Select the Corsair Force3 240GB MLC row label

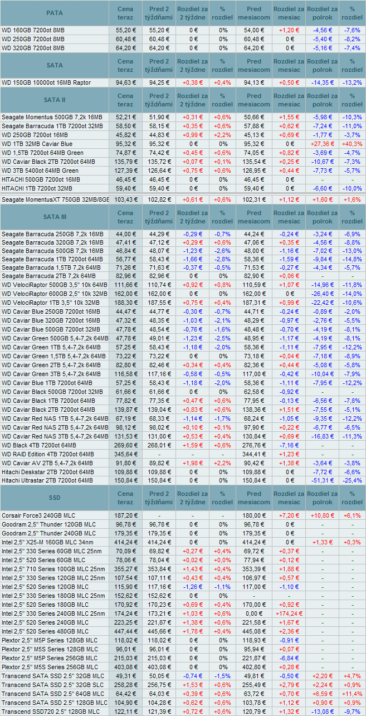[x=38, y=515]
